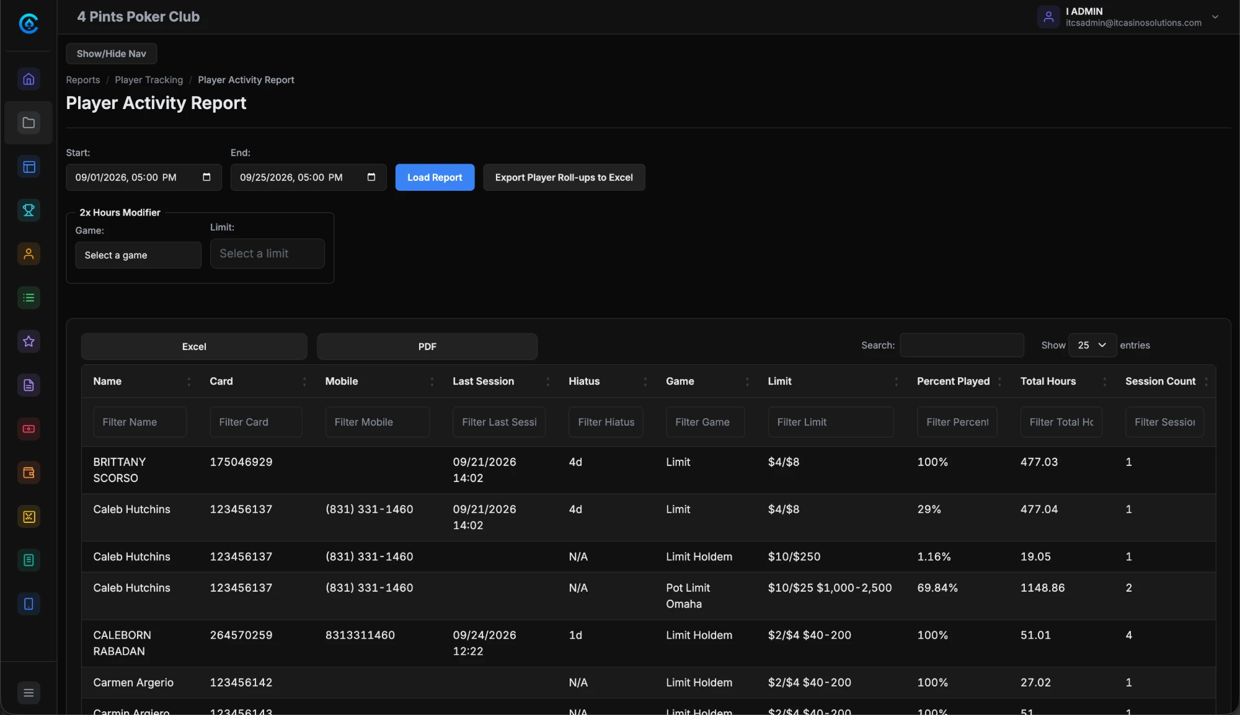Click the hamburger menu icon at the sidebar bottom
This screenshot has width=1240, height=715.
coord(29,693)
